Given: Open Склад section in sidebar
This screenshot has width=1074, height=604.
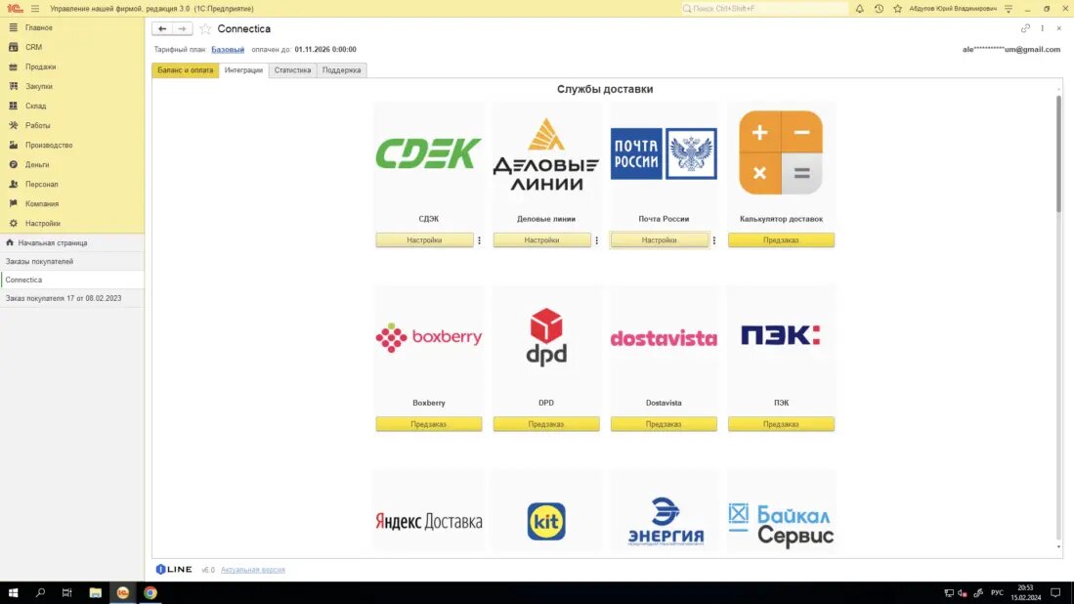Looking at the screenshot, I should 72,106.
